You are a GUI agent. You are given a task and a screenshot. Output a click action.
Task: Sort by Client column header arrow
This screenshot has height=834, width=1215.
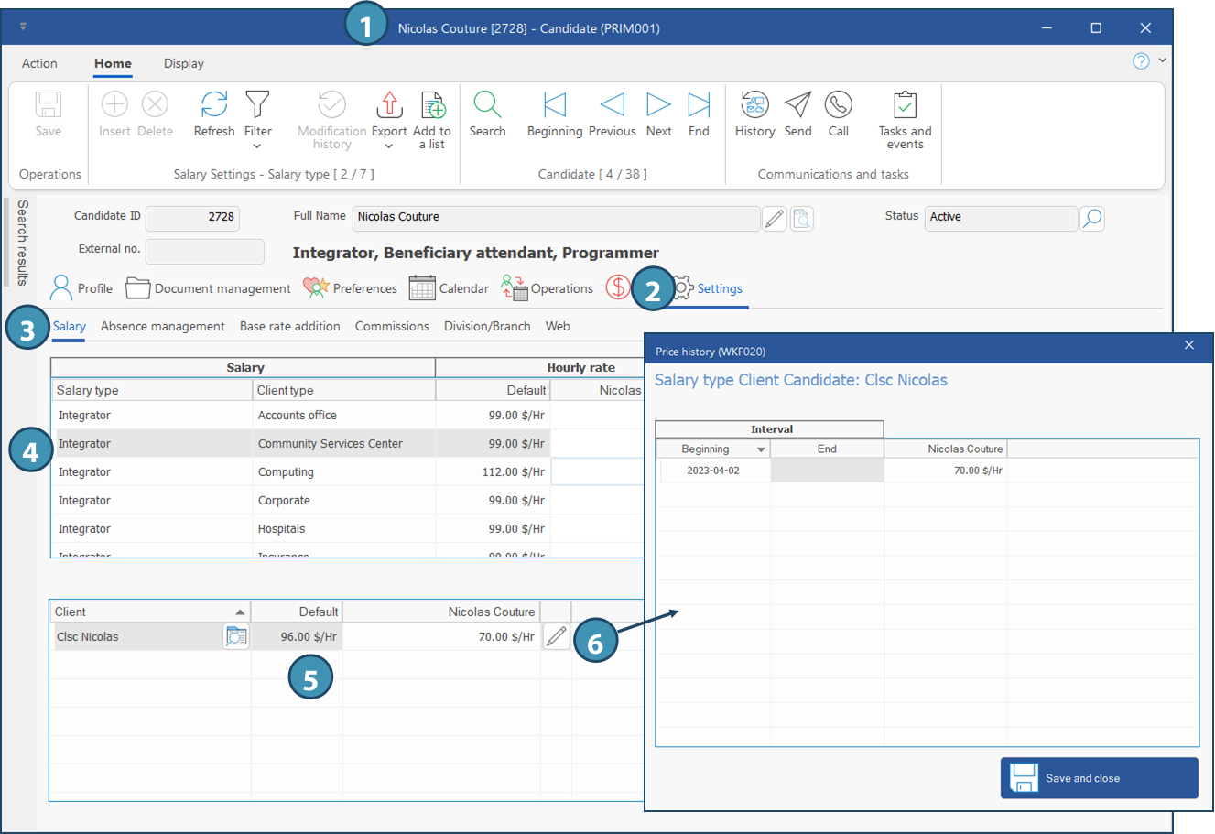pos(240,612)
